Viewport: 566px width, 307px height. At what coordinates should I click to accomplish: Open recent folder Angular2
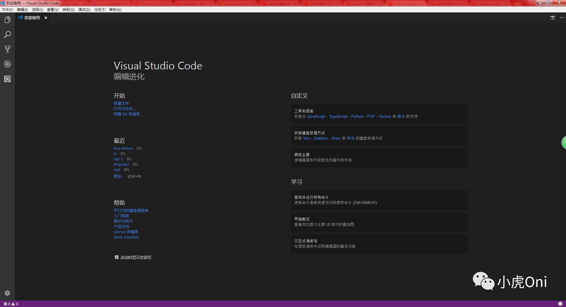(121, 164)
